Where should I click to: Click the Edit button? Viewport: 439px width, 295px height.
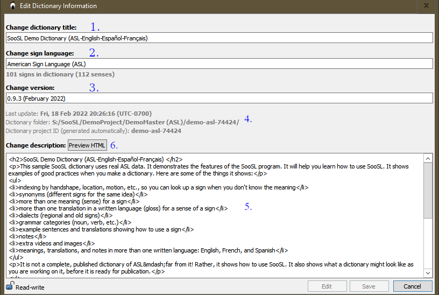coord(327,286)
